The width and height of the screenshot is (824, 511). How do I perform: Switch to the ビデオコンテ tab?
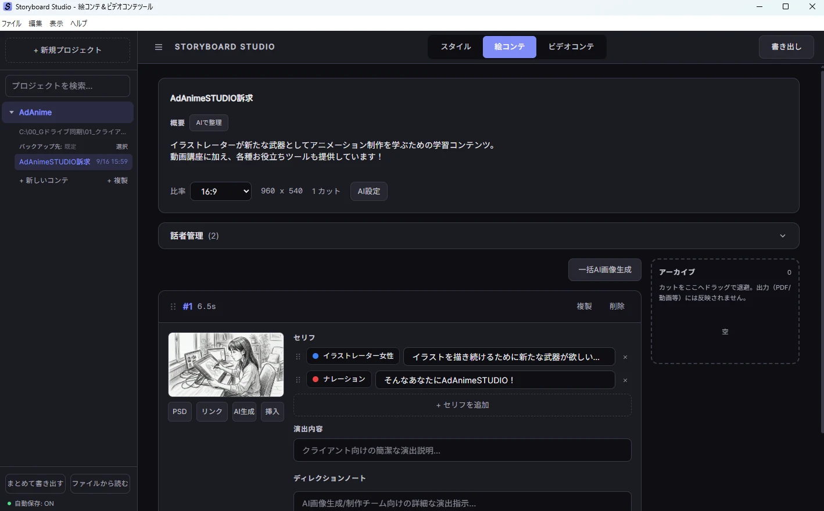coord(571,46)
